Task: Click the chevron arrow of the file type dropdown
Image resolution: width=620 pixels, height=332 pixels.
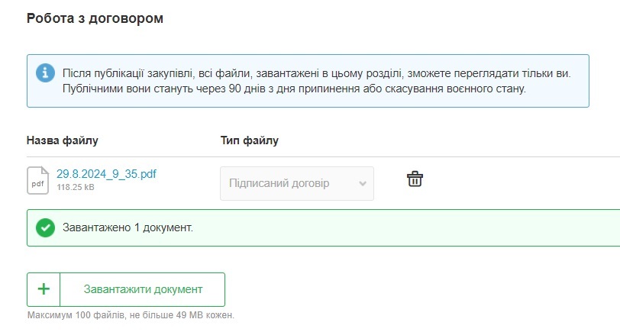Action: point(363,184)
